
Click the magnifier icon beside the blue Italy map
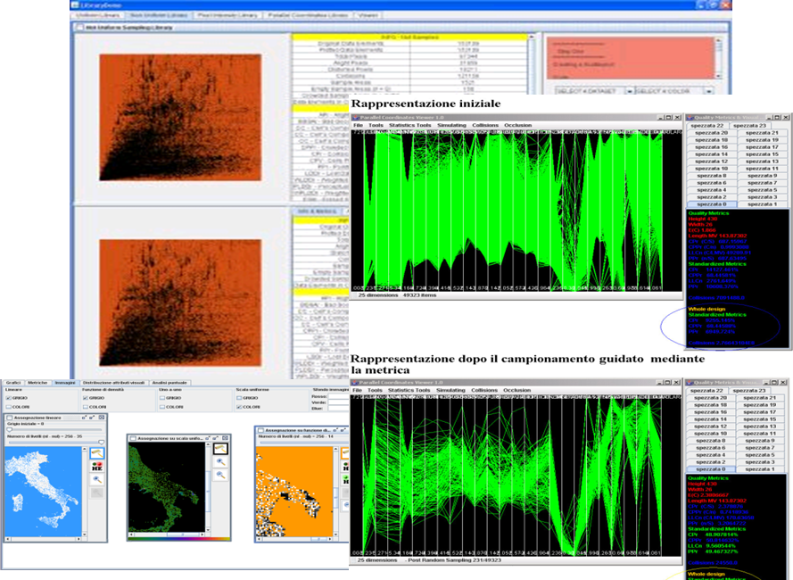coord(96,479)
